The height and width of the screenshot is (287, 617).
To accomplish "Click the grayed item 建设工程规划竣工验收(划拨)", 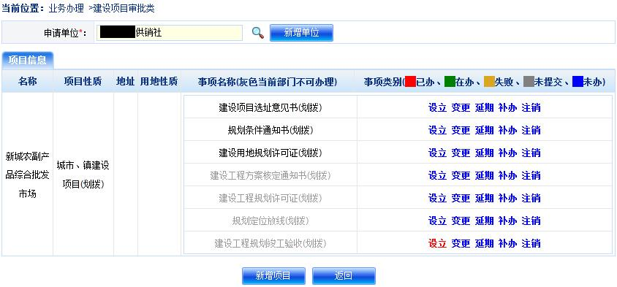I will point(270,243).
